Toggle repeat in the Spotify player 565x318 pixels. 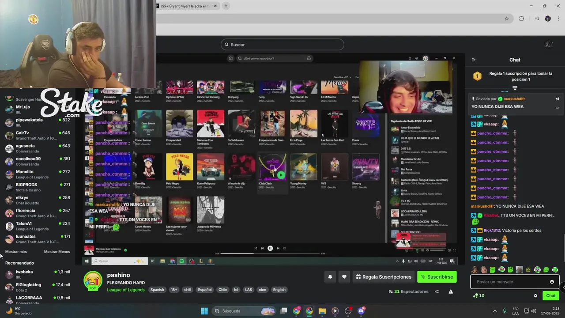click(x=285, y=248)
